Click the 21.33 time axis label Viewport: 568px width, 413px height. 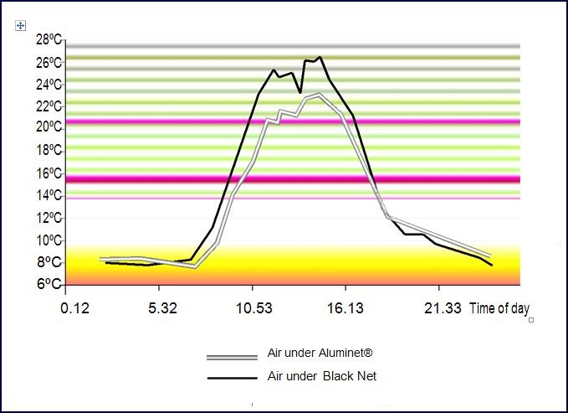(442, 308)
